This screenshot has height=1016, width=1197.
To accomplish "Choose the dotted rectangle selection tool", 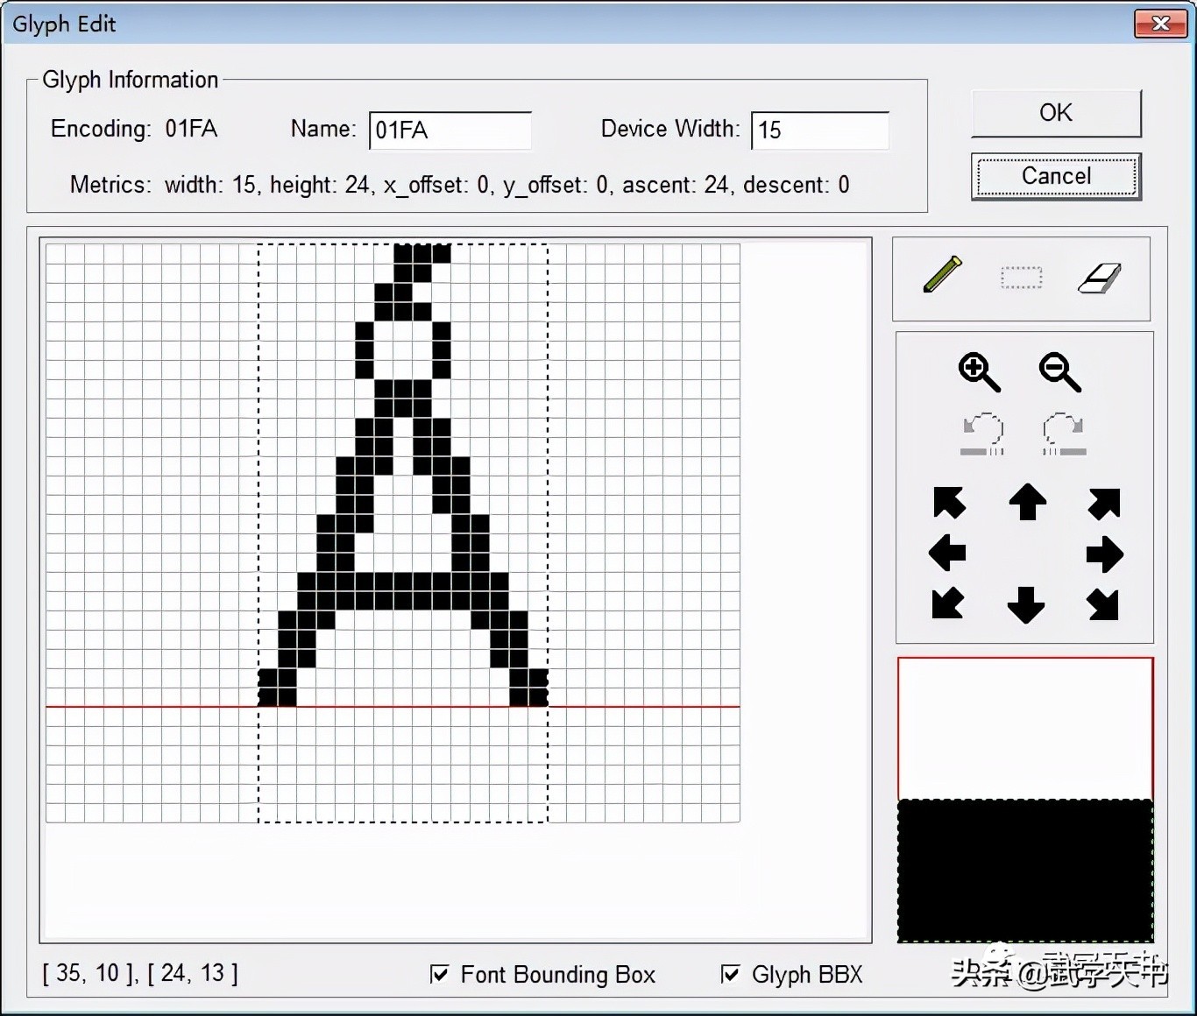I will 1021,279.
